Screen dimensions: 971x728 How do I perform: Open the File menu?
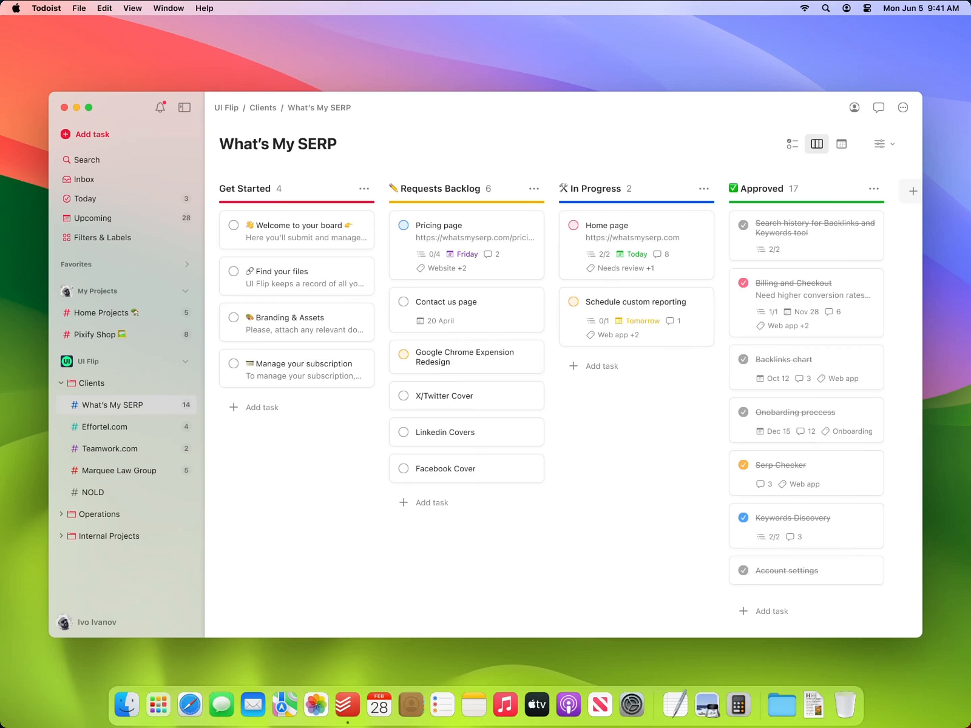[79, 8]
